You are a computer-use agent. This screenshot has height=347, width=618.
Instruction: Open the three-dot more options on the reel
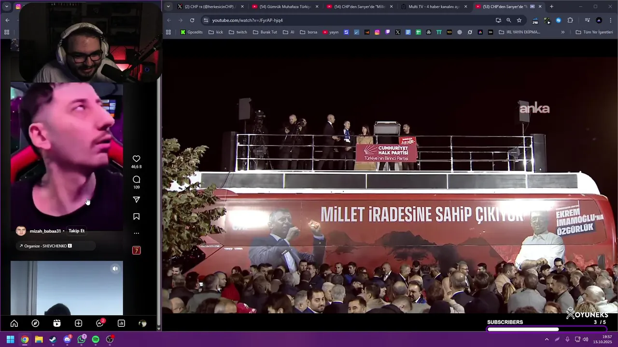(x=137, y=233)
